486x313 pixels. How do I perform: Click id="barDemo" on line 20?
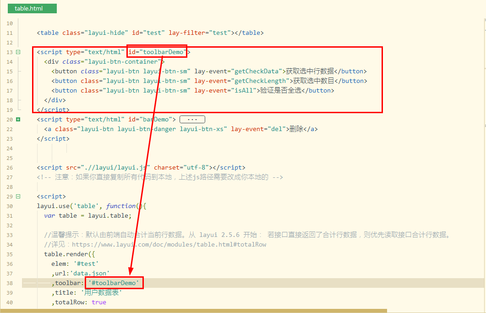pyautogui.click(x=150, y=120)
